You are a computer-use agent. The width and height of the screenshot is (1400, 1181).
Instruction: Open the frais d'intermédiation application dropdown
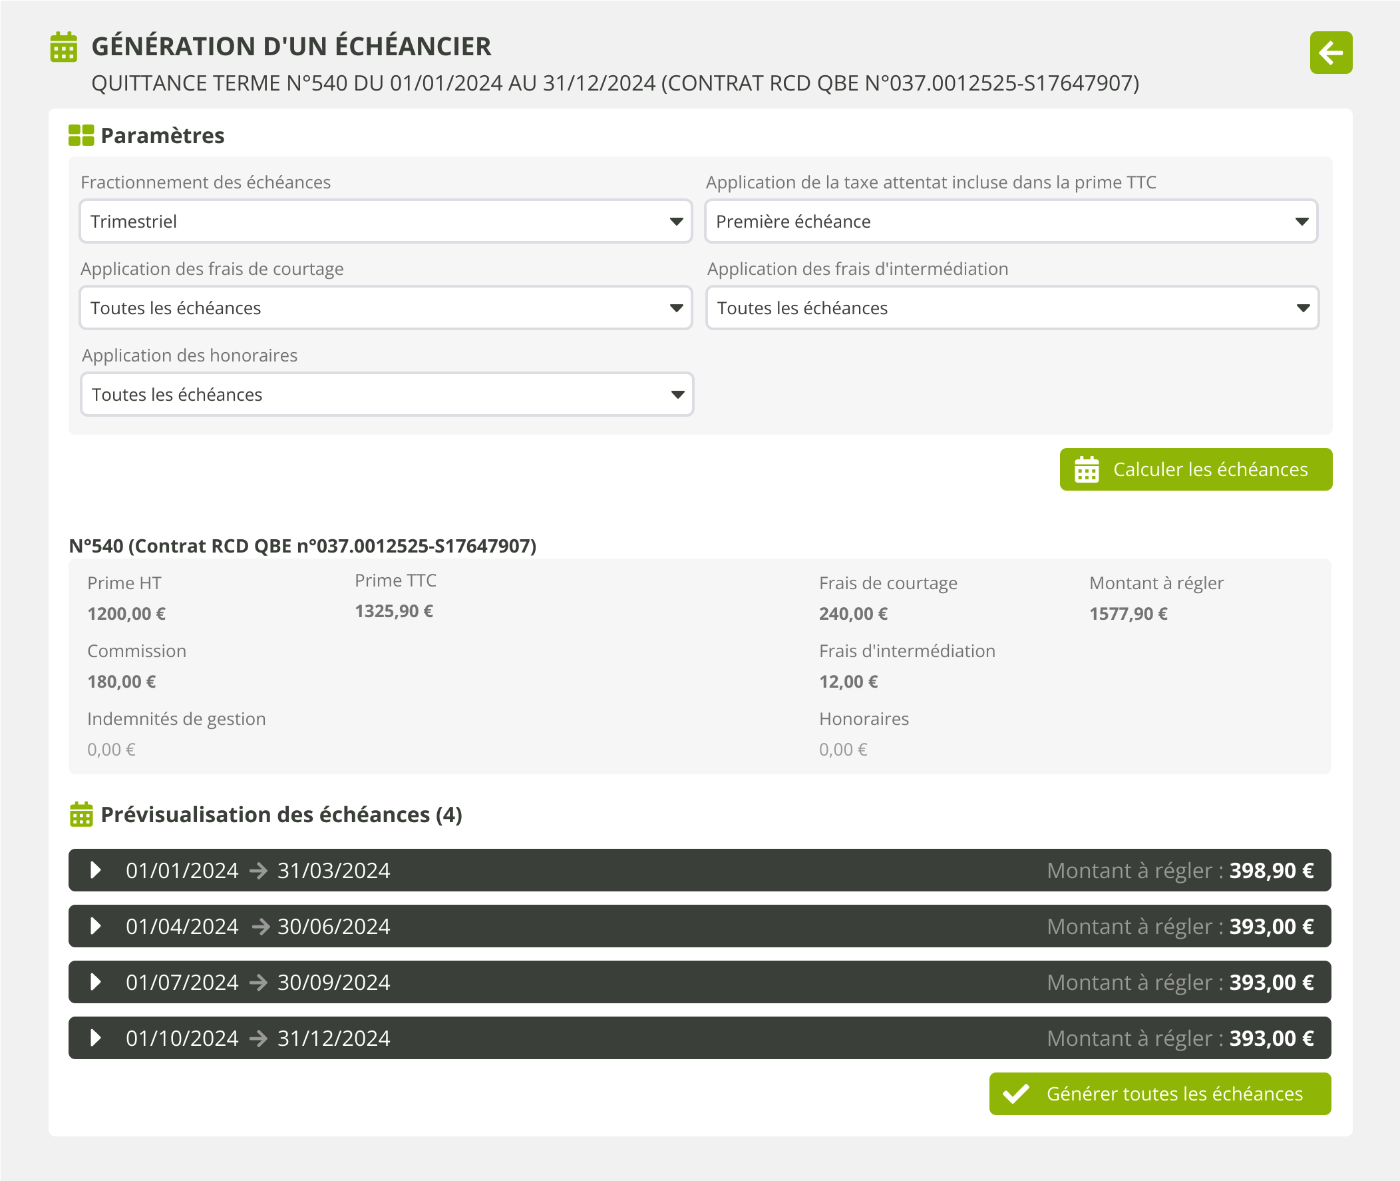(1012, 308)
